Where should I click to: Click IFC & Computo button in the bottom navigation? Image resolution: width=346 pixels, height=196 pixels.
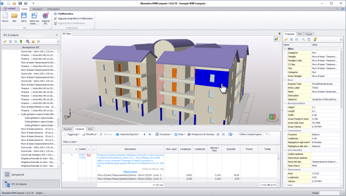point(31,184)
